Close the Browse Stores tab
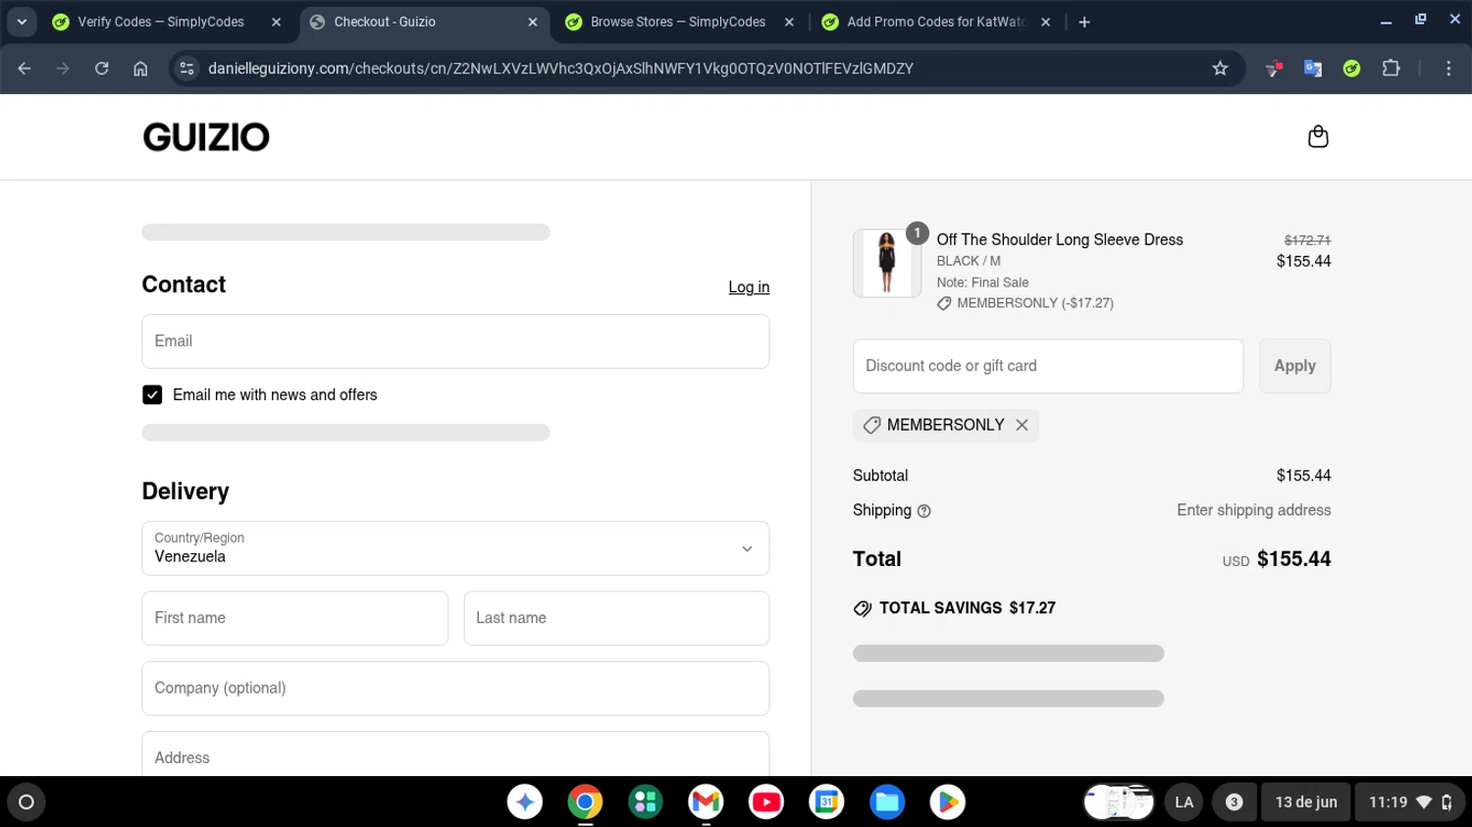This screenshot has height=827, width=1472. 789,22
